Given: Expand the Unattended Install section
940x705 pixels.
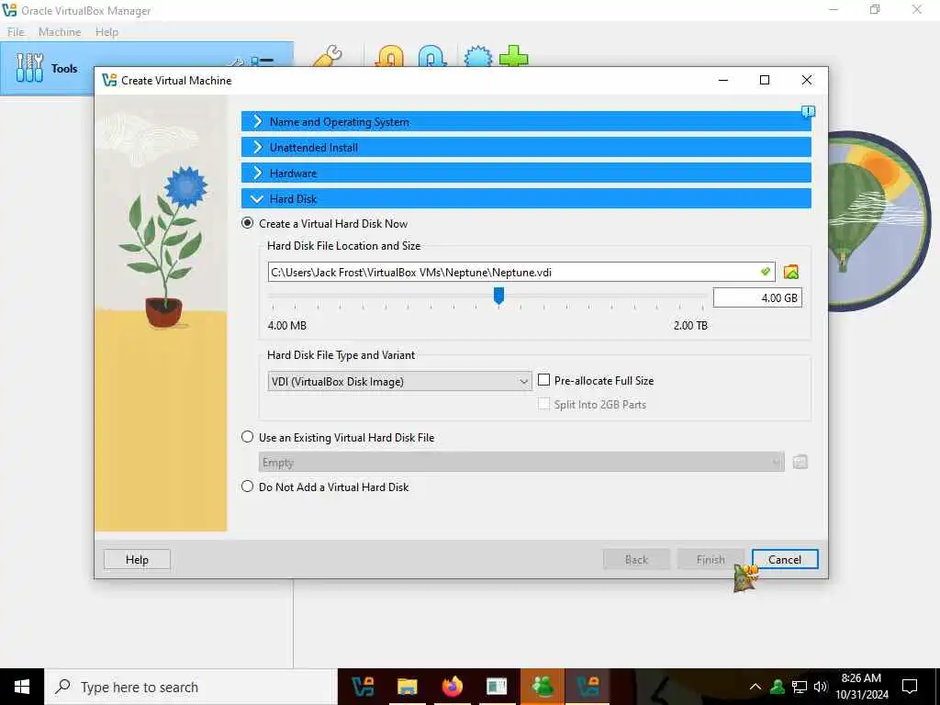Looking at the screenshot, I should 526,148.
